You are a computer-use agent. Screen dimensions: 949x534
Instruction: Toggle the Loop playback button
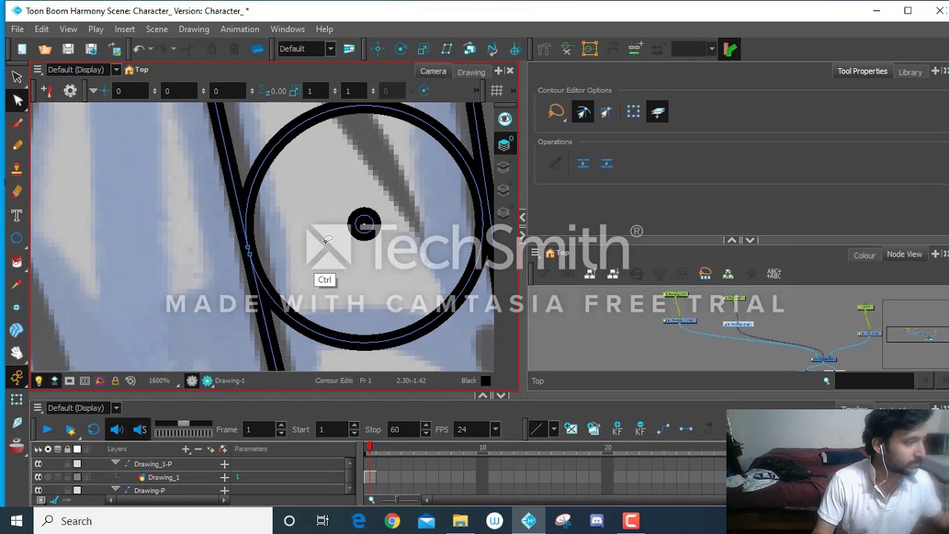[x=93, y=429]
